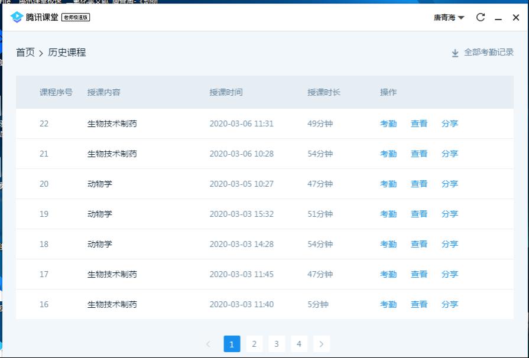Close the Tencent Classroom window
The width and height of the screenshot is (529, 358).
(x=516, y=18)
